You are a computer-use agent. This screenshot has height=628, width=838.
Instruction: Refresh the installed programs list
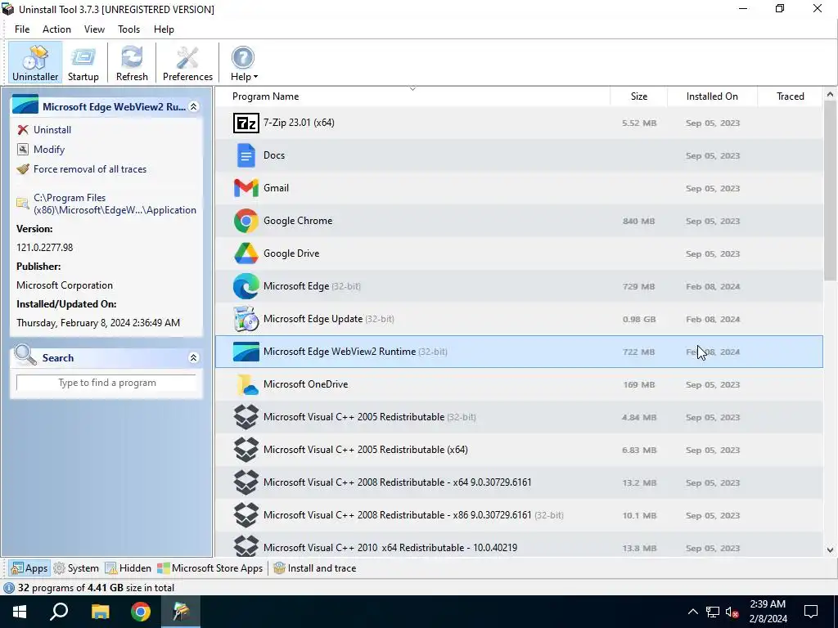click(132, 62)
